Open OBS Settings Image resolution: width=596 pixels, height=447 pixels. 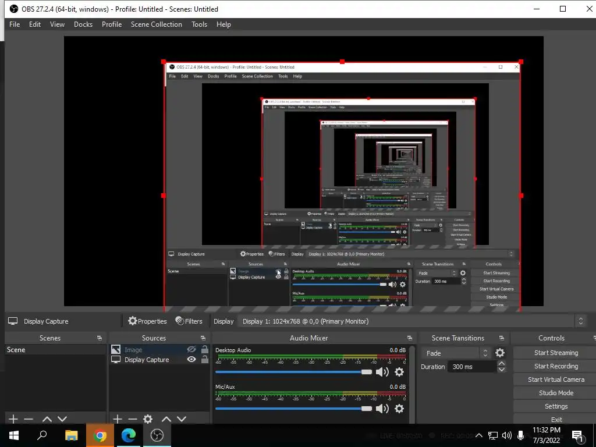point(556,406)
